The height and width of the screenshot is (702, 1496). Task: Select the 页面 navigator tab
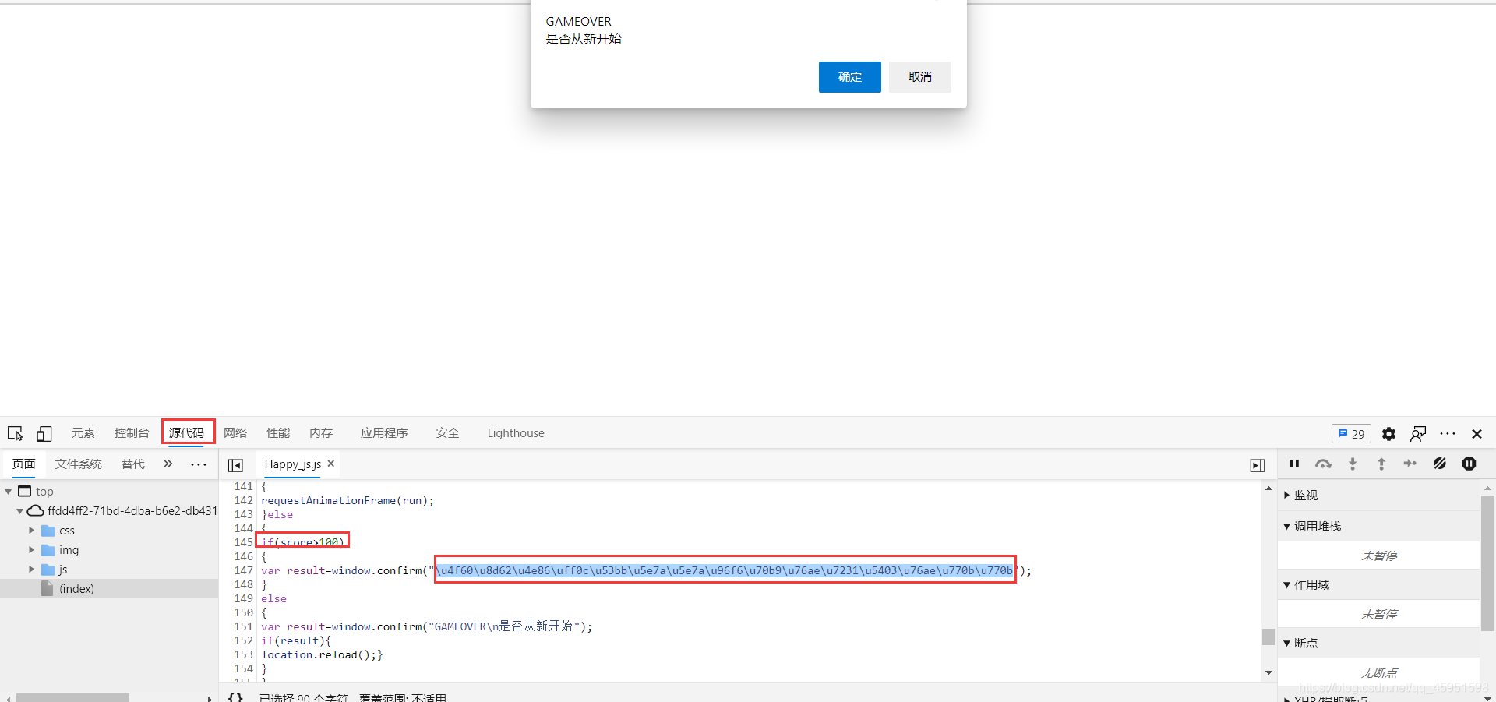[x=23, y=464]
